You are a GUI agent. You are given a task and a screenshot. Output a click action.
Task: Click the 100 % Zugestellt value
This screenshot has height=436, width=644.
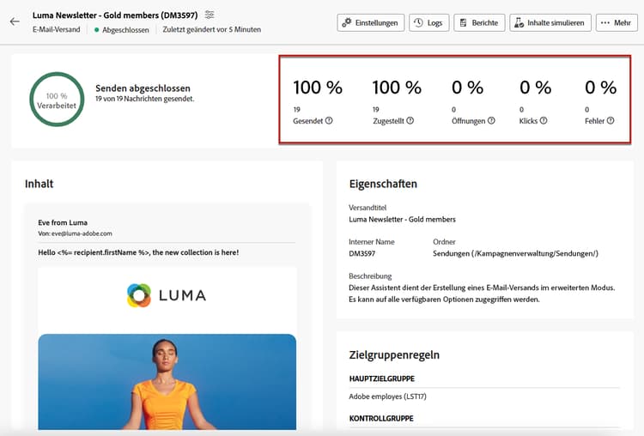pos(398,88)
